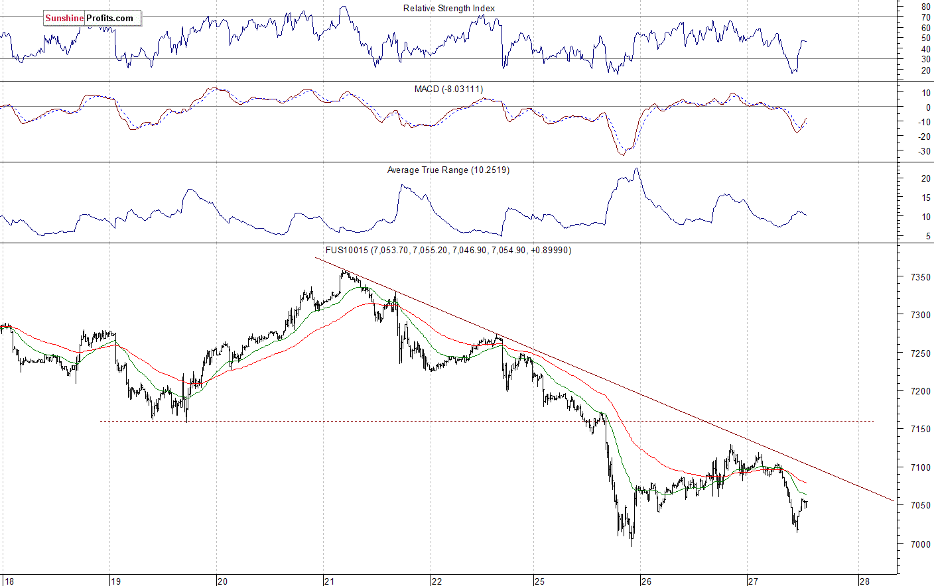Select date label 18 on time axis

coord(9,581)
